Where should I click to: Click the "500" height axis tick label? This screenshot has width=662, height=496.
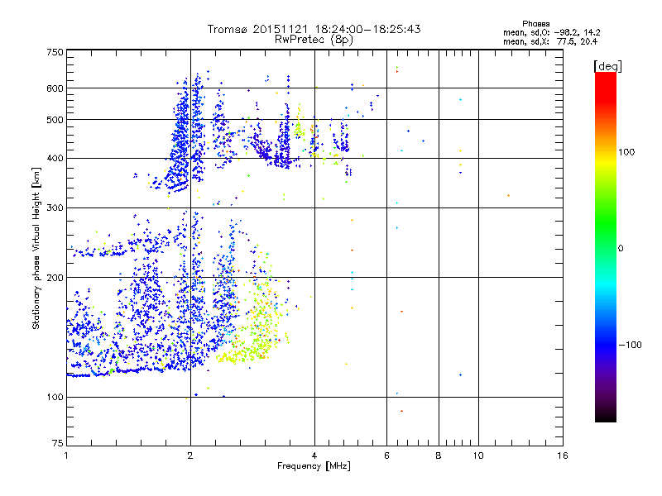pos(55,120)
